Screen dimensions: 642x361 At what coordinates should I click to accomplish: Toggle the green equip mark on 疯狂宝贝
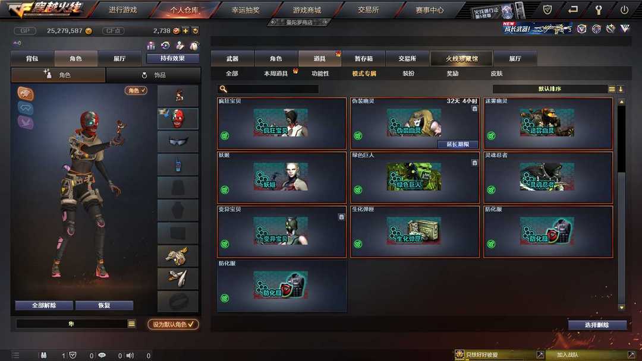[225, 136]
